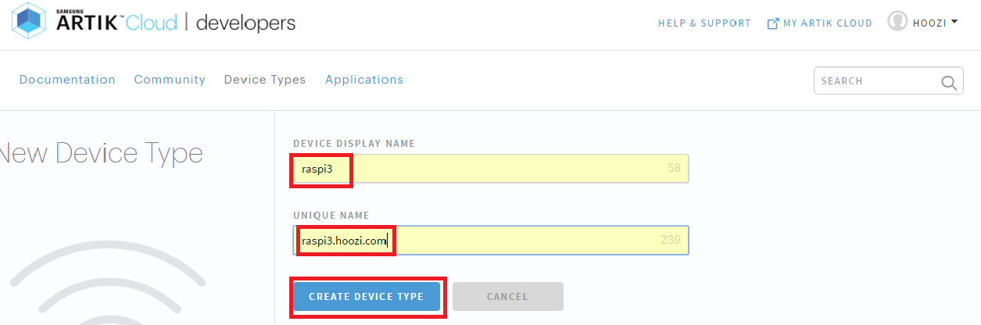The height and width of the screenshot is (325, 981).
Task: Click the Device Display Name field label
Action: [x=354, y=144]
